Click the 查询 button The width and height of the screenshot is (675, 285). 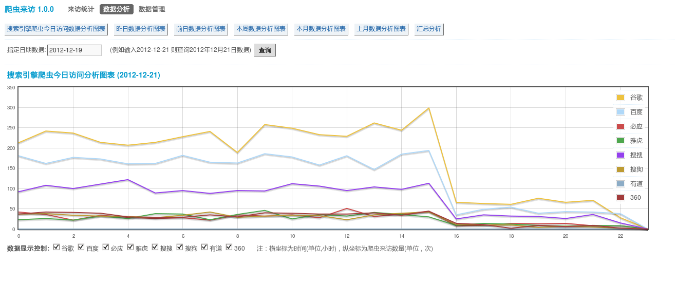pos(265,50)
